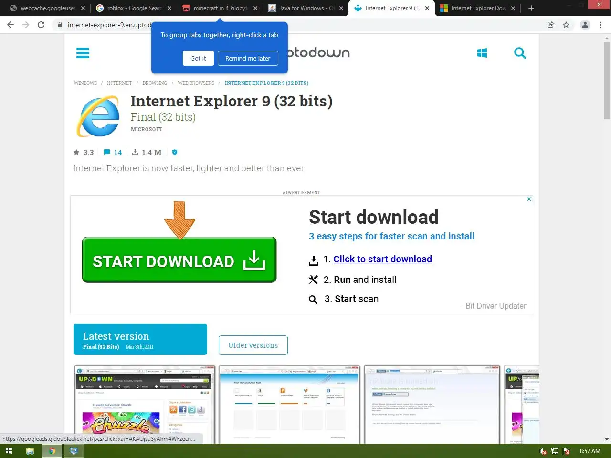Click the action center flag icon

566,451
